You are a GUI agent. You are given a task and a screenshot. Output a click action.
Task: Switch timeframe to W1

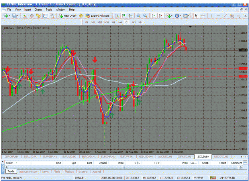pos(134,22)
